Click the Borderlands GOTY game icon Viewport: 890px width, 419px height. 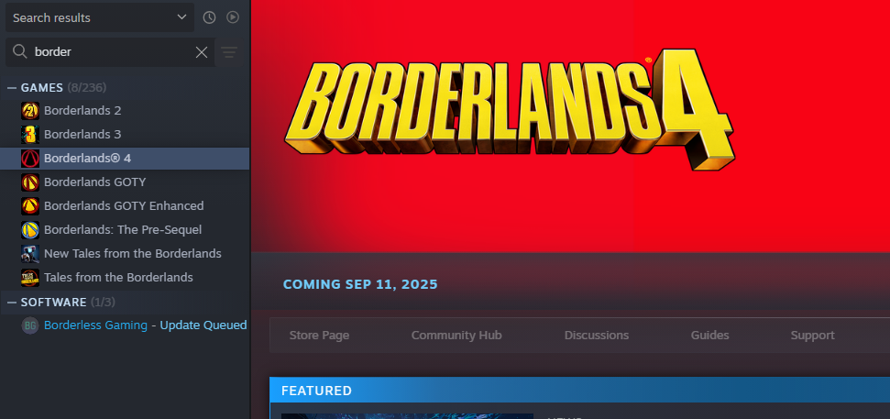click(x=30, y=182)
